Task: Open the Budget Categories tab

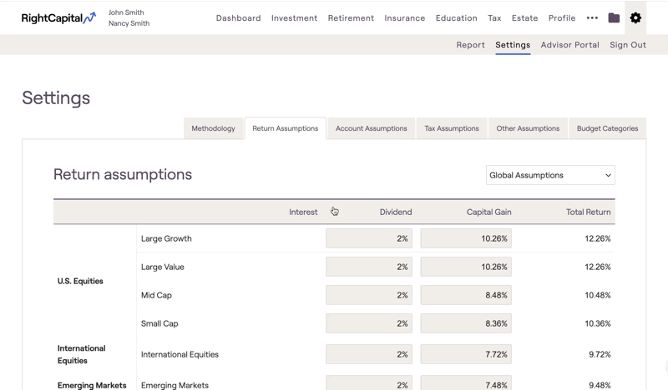Action: pos(607,128)
